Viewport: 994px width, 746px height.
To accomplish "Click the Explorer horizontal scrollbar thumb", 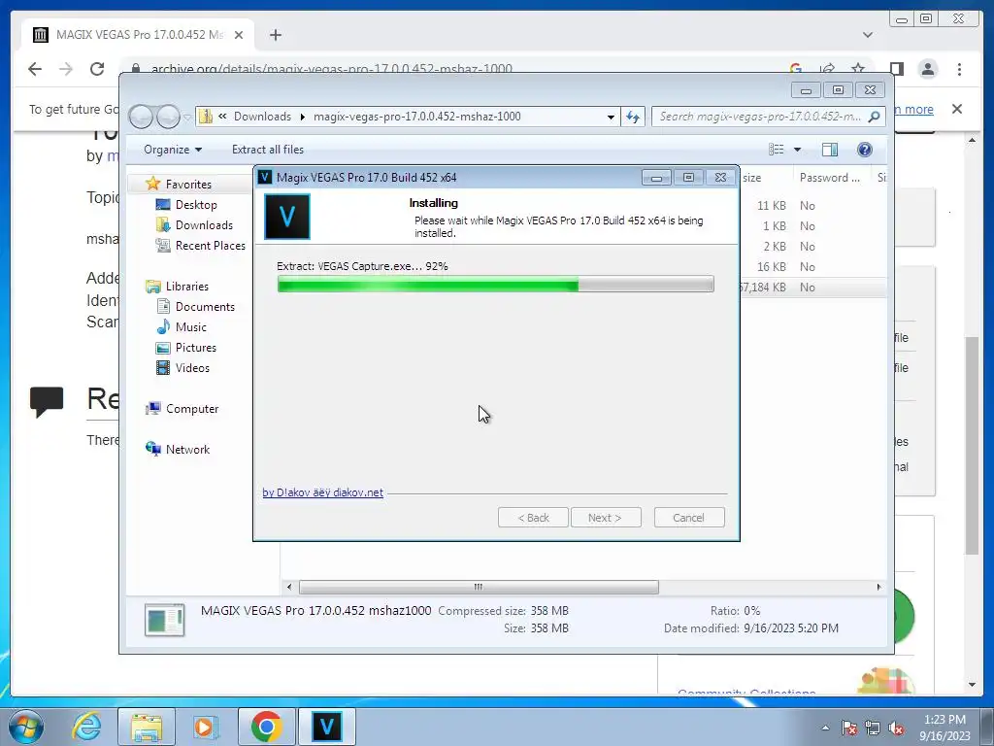I will pos(479,588).
